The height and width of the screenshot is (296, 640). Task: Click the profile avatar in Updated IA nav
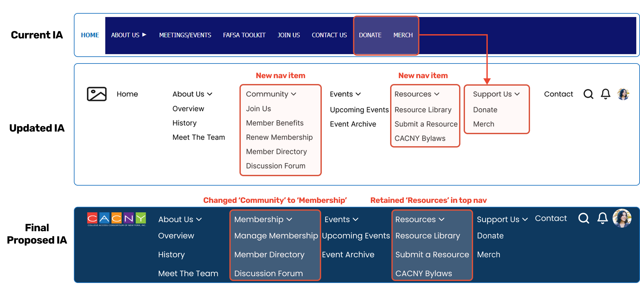pos(623,94)
